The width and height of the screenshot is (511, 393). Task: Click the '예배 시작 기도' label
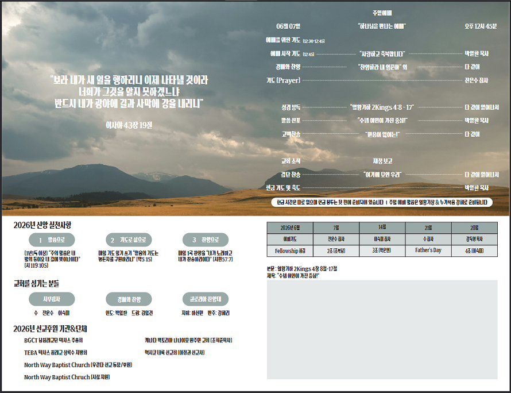(285, 54)
